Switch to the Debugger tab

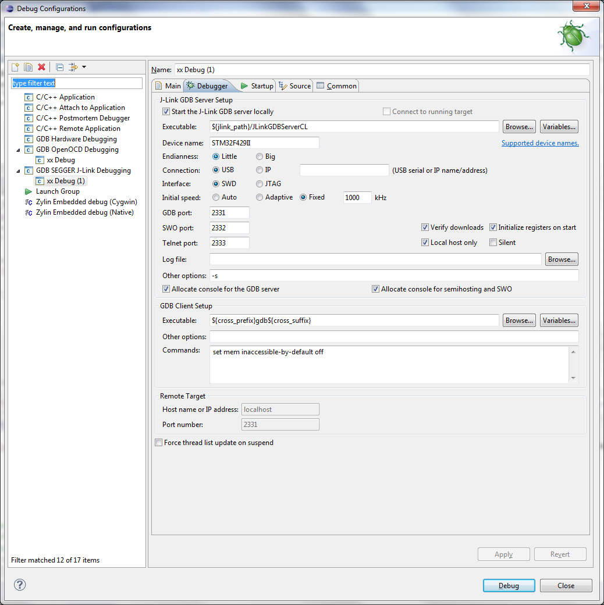(x=208, y=86)
